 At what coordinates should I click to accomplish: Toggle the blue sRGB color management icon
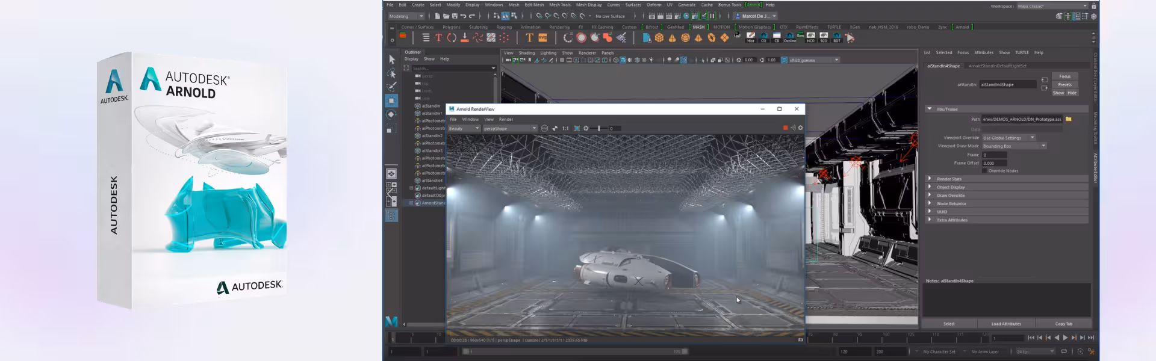point(784,60)
